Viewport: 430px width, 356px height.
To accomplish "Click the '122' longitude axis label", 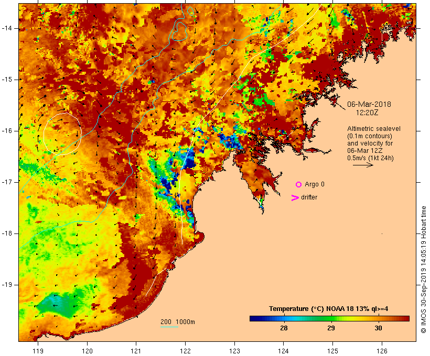I will pyautogui.click(x=186, y=351).
